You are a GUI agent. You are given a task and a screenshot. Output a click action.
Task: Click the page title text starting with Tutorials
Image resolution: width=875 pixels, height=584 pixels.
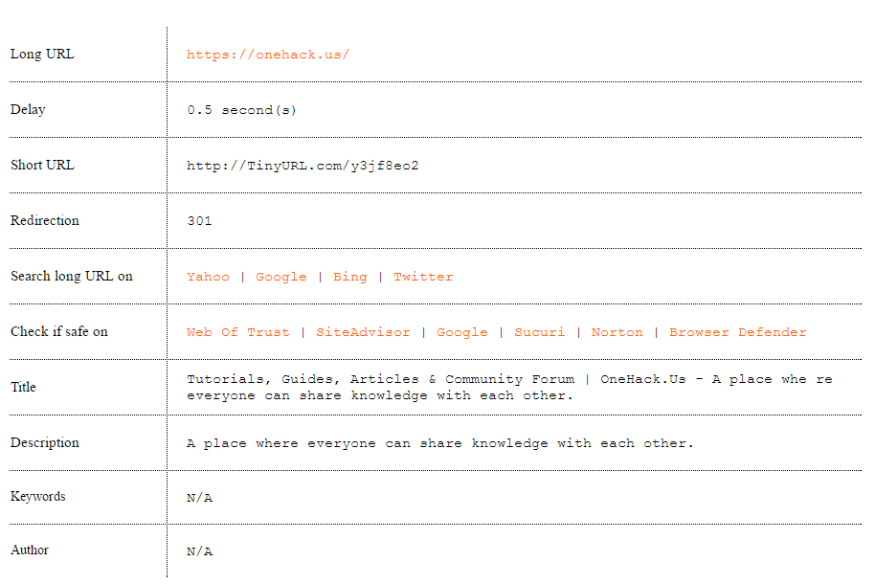click(x=509, y=387)
